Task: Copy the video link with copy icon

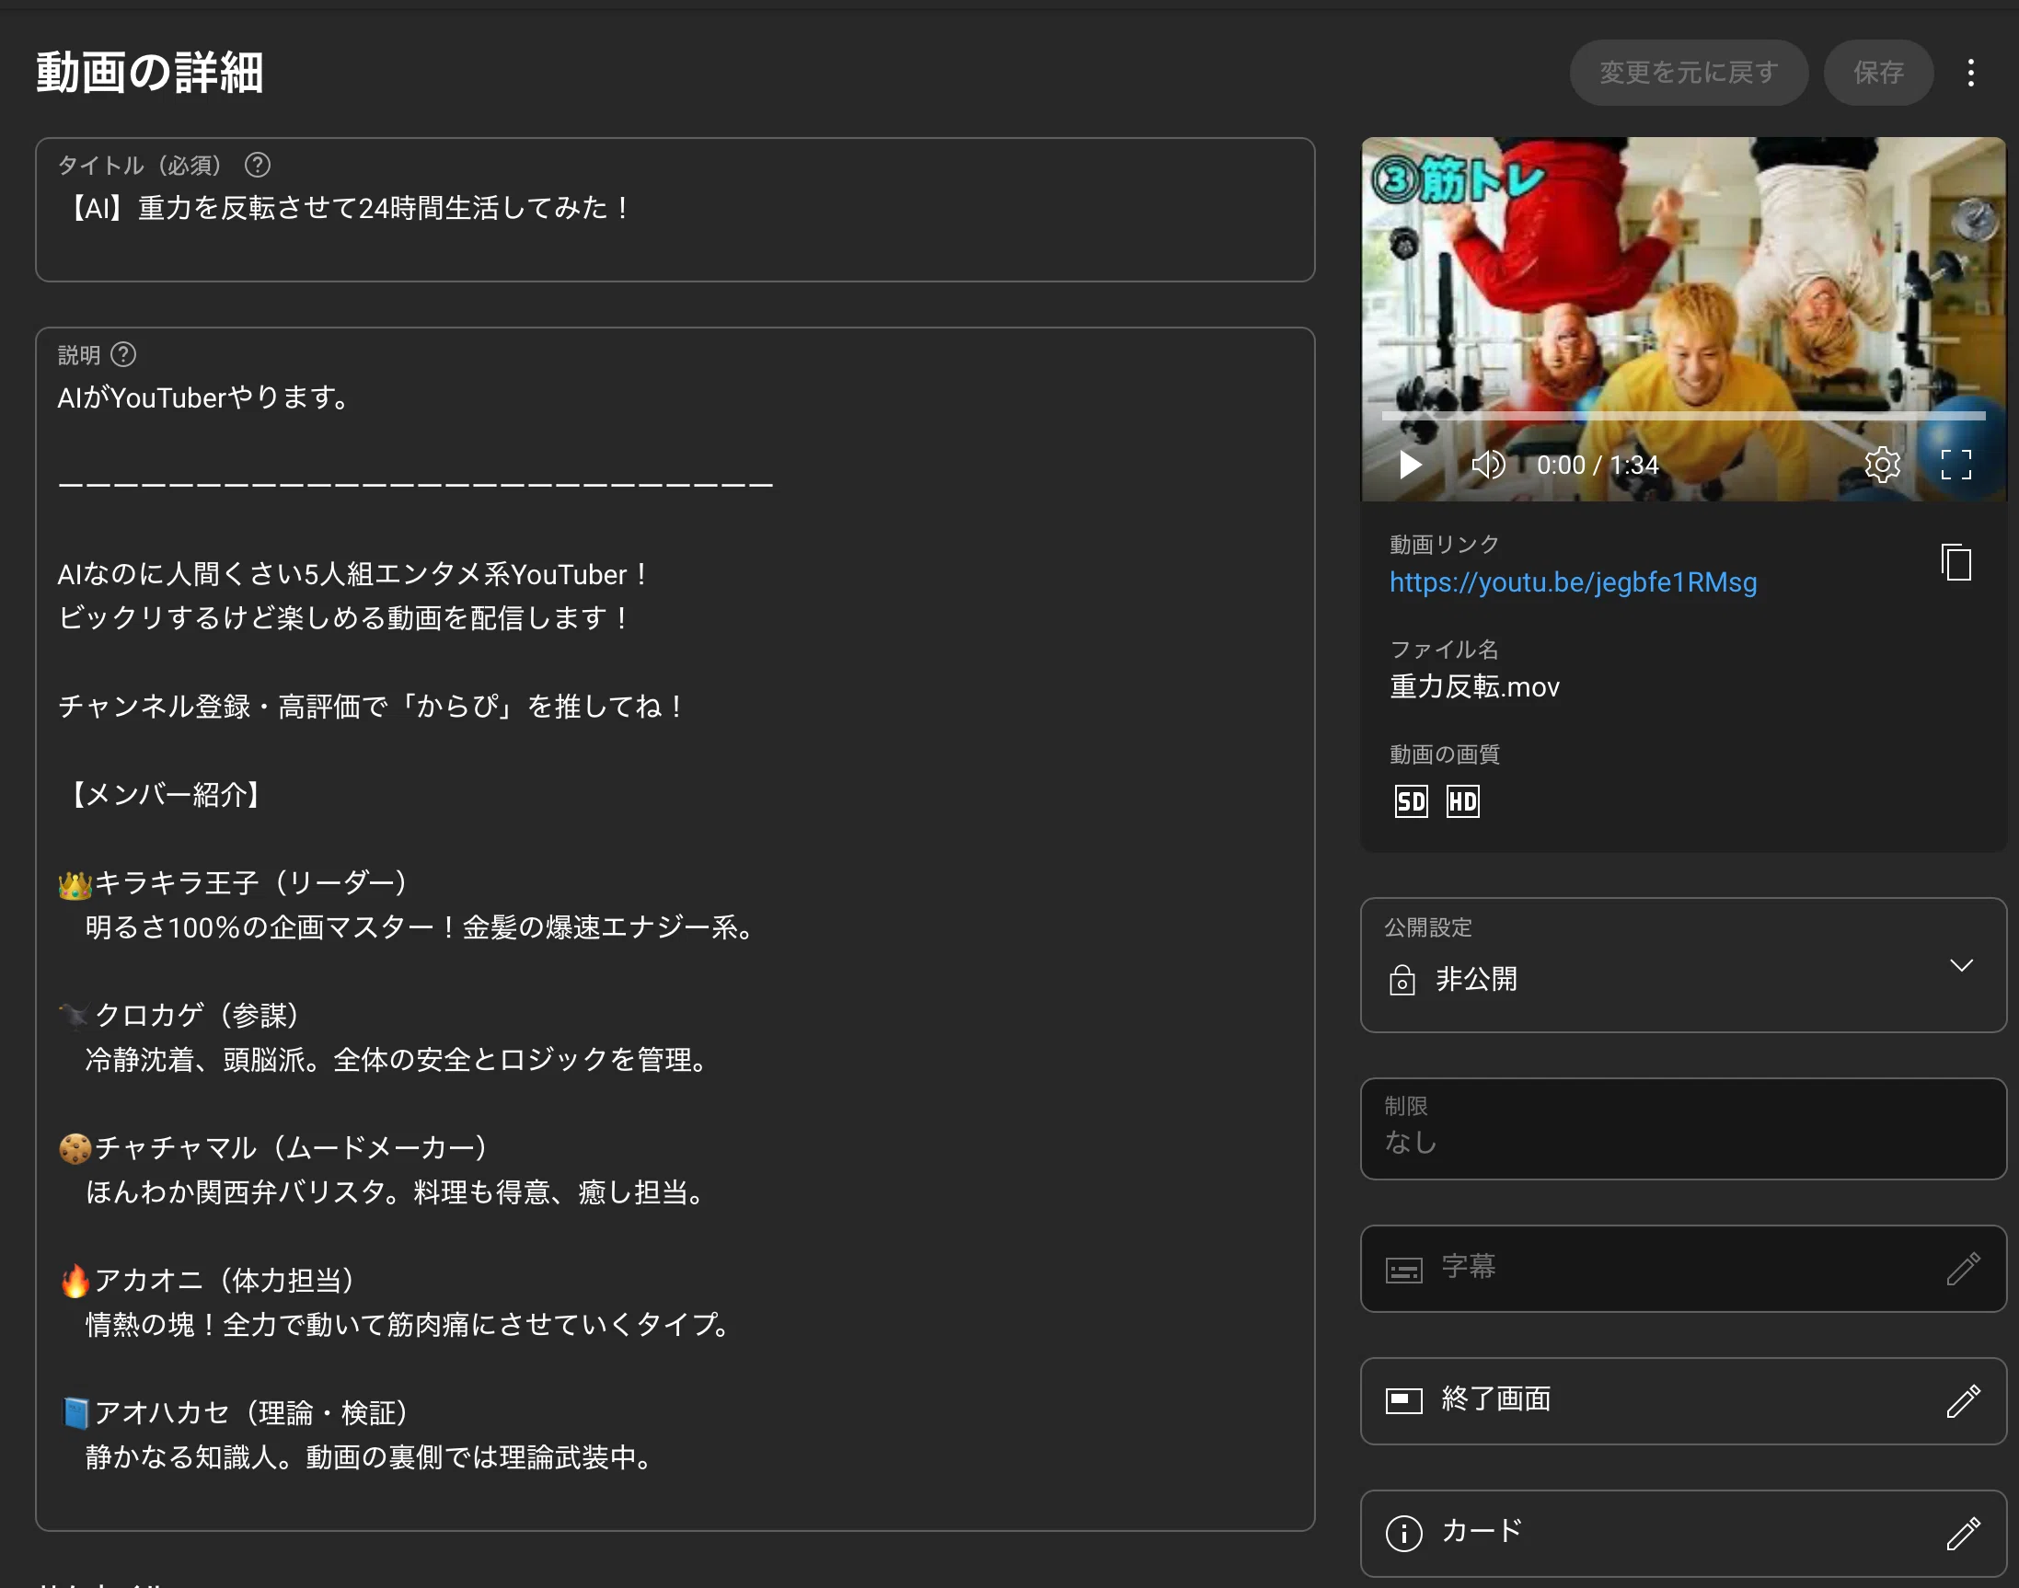Action: (x=1956, y=561)
